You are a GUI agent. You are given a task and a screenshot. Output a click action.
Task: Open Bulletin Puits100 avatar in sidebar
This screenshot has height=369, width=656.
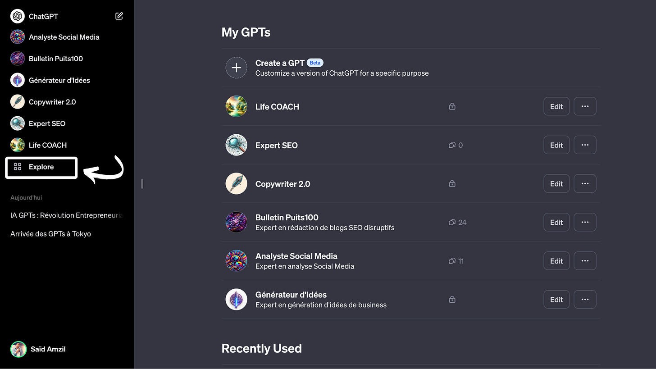(18, 59)
